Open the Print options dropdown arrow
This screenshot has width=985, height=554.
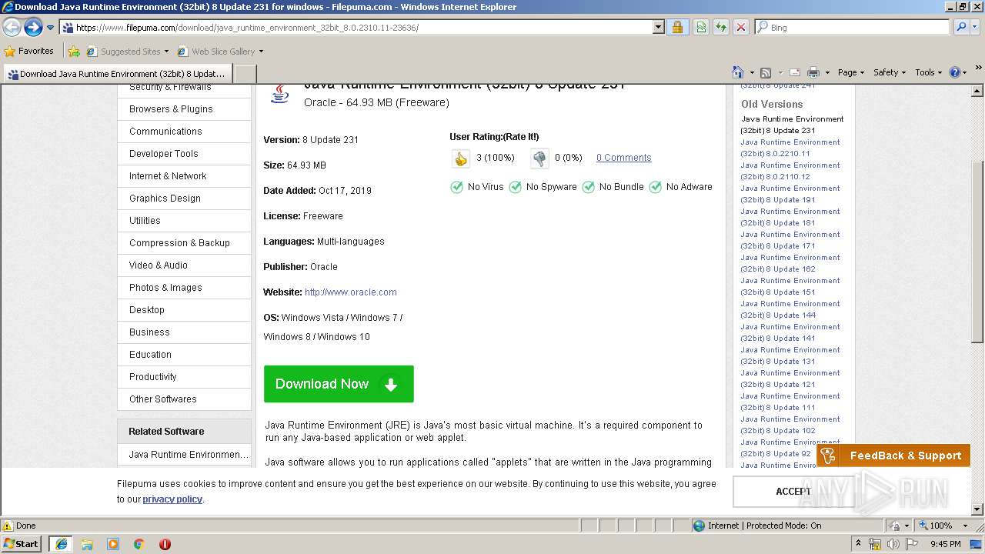coord(827,72)
